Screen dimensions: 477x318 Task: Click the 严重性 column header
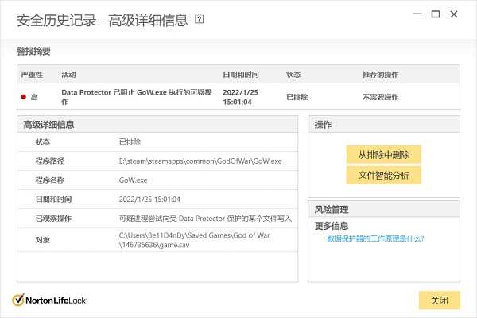[x=32, y=75]
